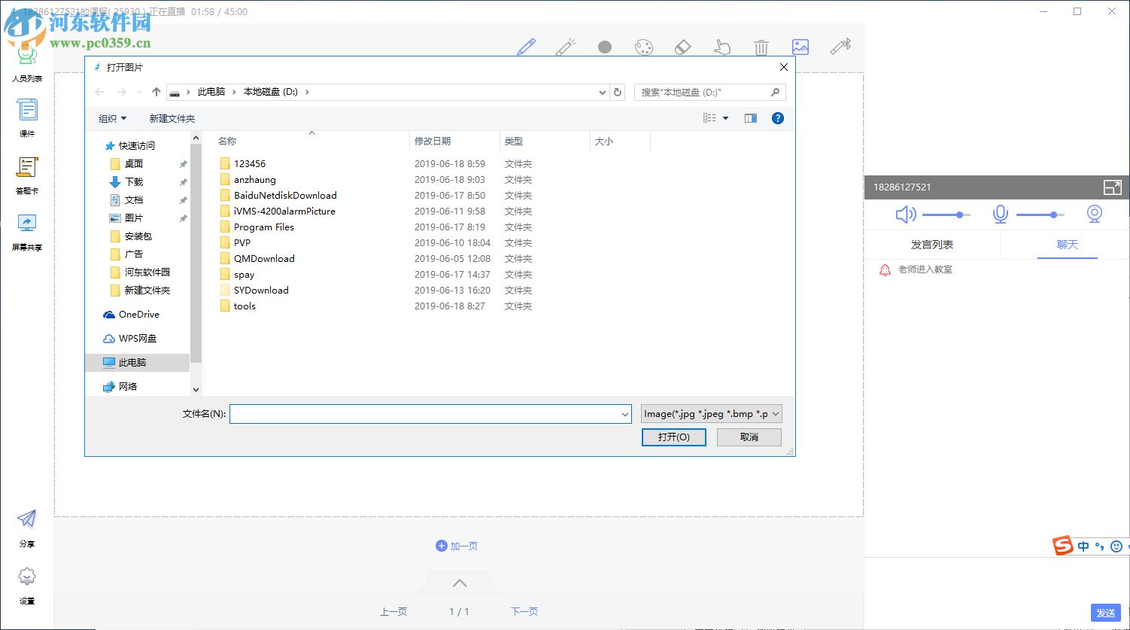The height and width of the screenshot is (630, 1130).
Task: Switch to the 发言列表 tab
Action: (932, 245)
